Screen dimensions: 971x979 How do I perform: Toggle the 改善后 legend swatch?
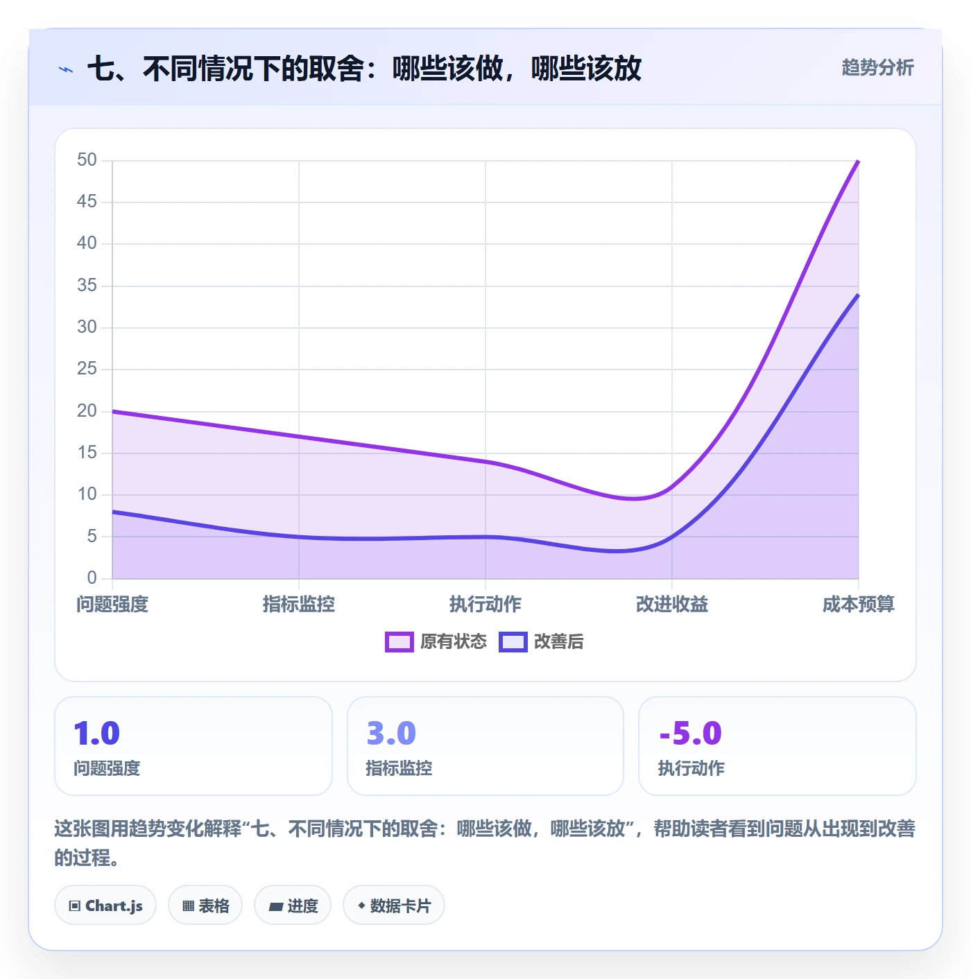pos(513,642)
